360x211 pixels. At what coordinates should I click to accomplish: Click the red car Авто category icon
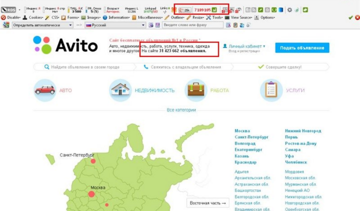pos(45,90)
